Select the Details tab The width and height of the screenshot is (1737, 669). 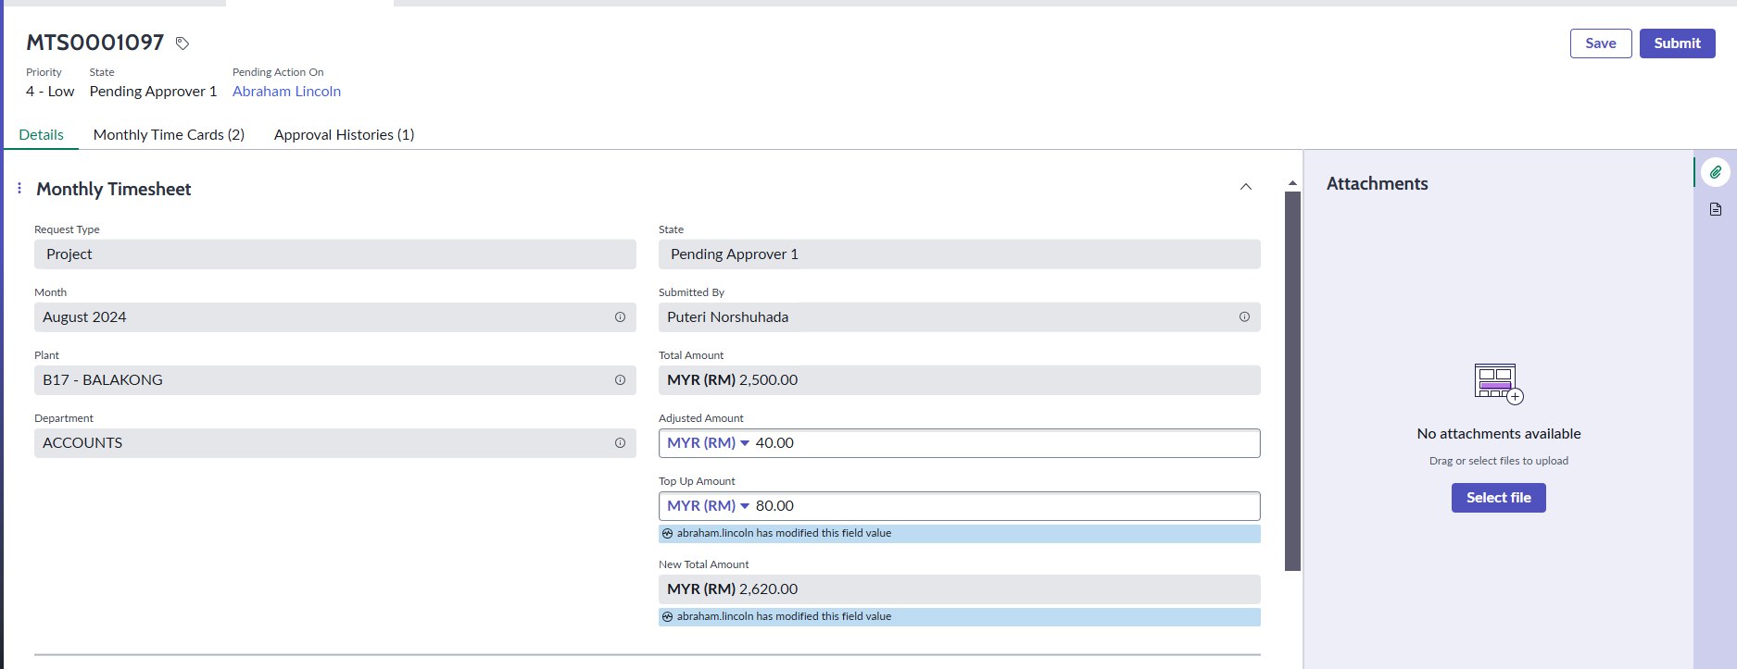point(42,135)
